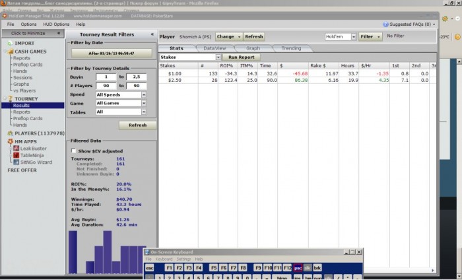Image resolution: width=462 pixels, height=280 pixels.
Task: Open Settings menu in On-Screen Keyboard
Action: (x=183, y=259)
